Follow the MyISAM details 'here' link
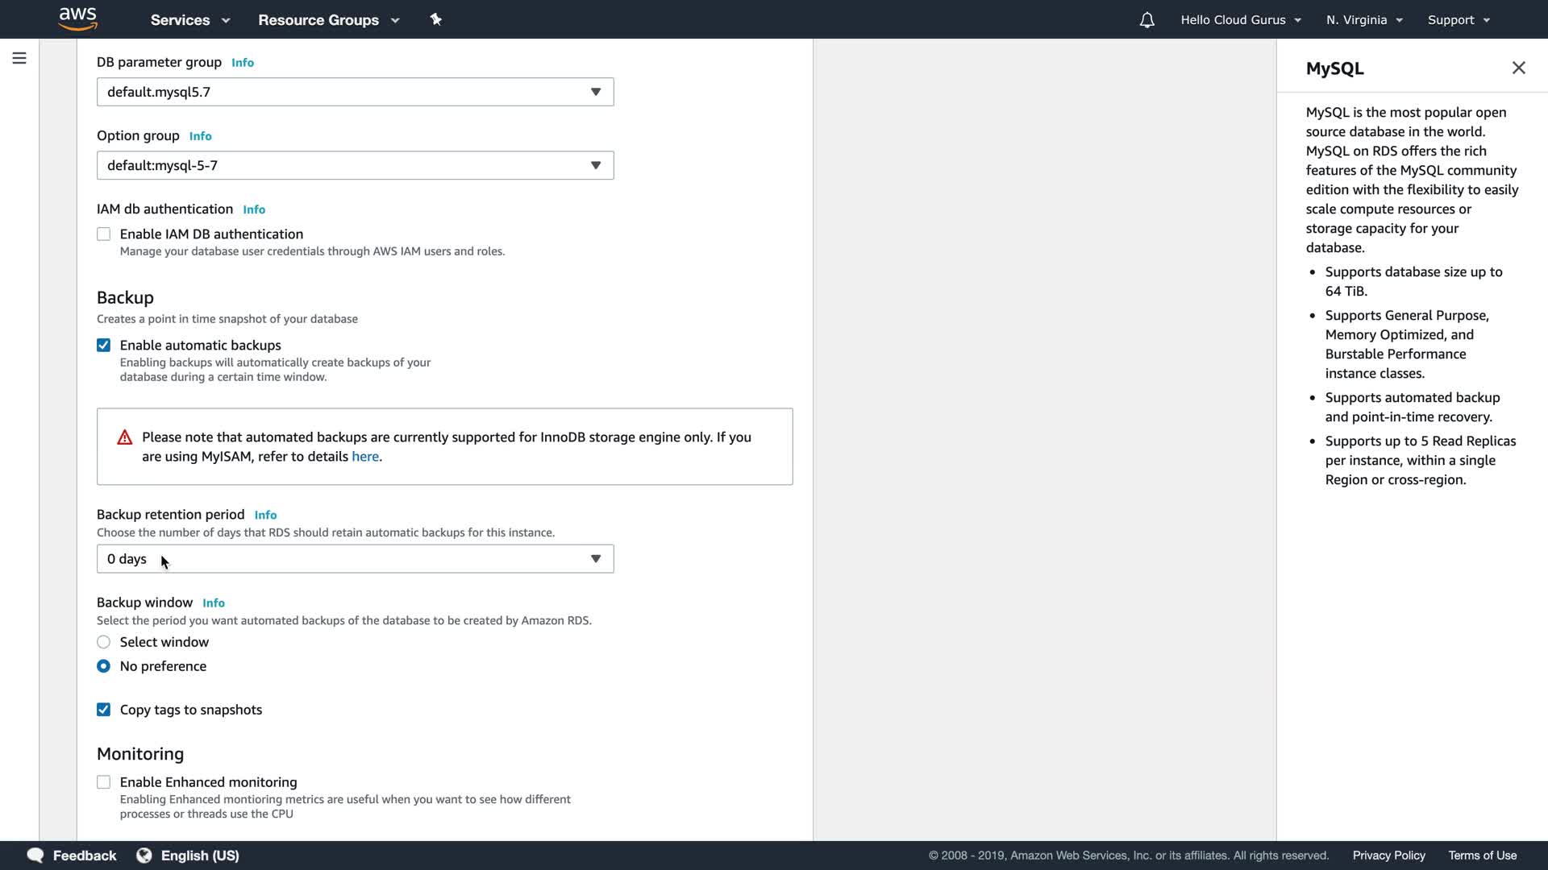 (364, 457)
